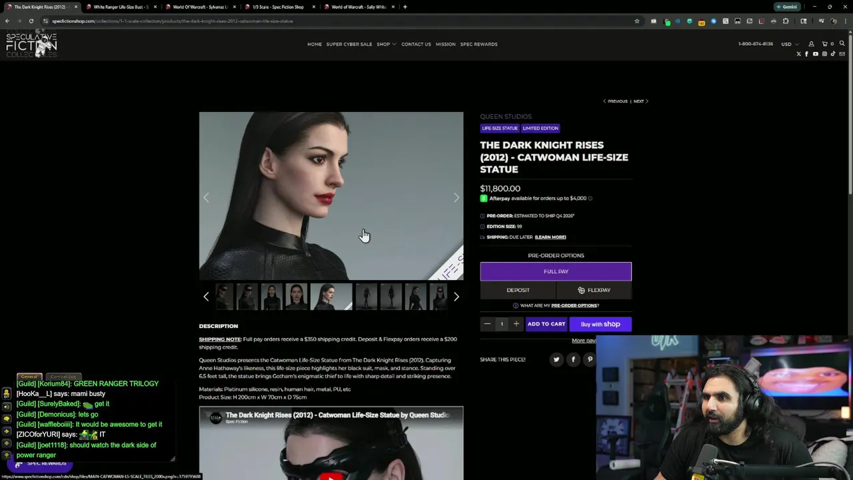The width and height of the screenshot is (853, 480).
Task: Click the site search magnifier icon
Action: (x=842, y=43)
